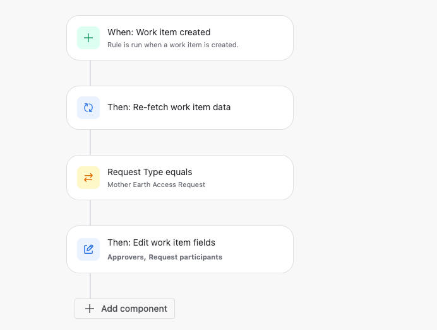
Task: Open the 'When: Work item created' trigger title
Action: click(159, 32)
